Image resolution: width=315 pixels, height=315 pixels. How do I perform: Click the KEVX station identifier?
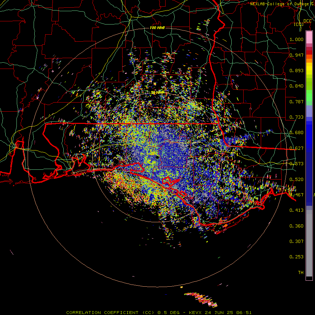196,313
